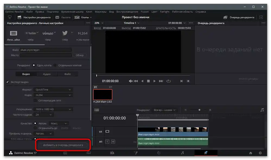The height and width of the screenshot is (160, 271).
Task: Jump to first frame in viewer
Action: click(x=136, y=81)
